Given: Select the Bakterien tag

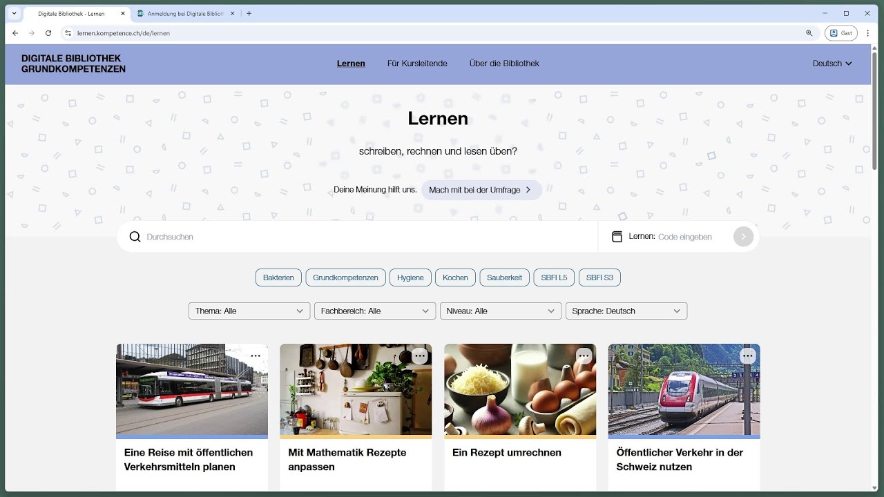Looking at the screenshot, I should [x=278, y=277].
